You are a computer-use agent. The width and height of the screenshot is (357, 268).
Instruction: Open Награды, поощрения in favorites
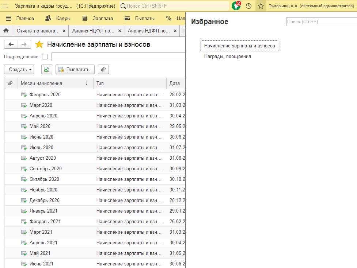227,57
